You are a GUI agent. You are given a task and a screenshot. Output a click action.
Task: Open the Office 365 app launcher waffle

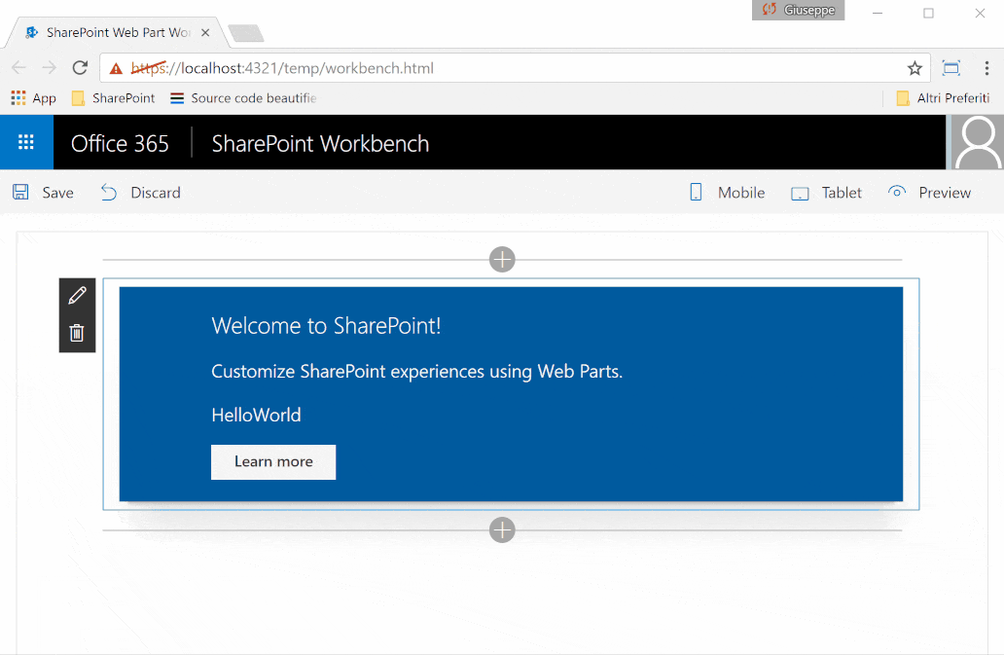(26, 142)
